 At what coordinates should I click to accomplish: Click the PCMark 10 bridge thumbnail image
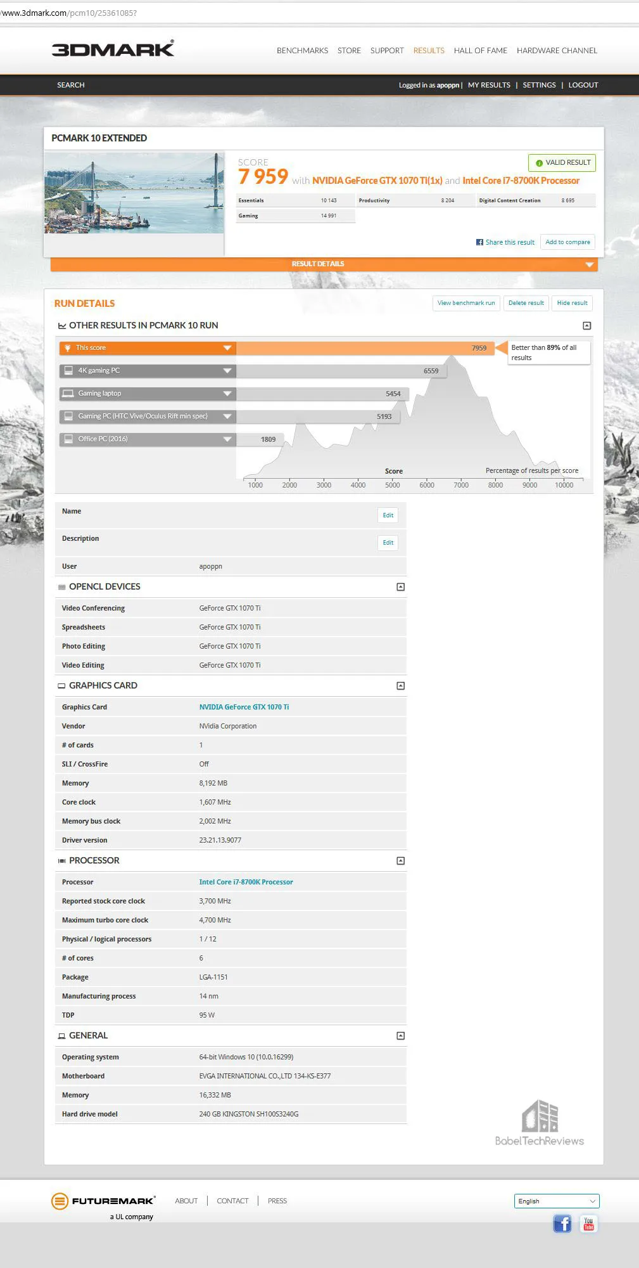[x=134, y=193]
